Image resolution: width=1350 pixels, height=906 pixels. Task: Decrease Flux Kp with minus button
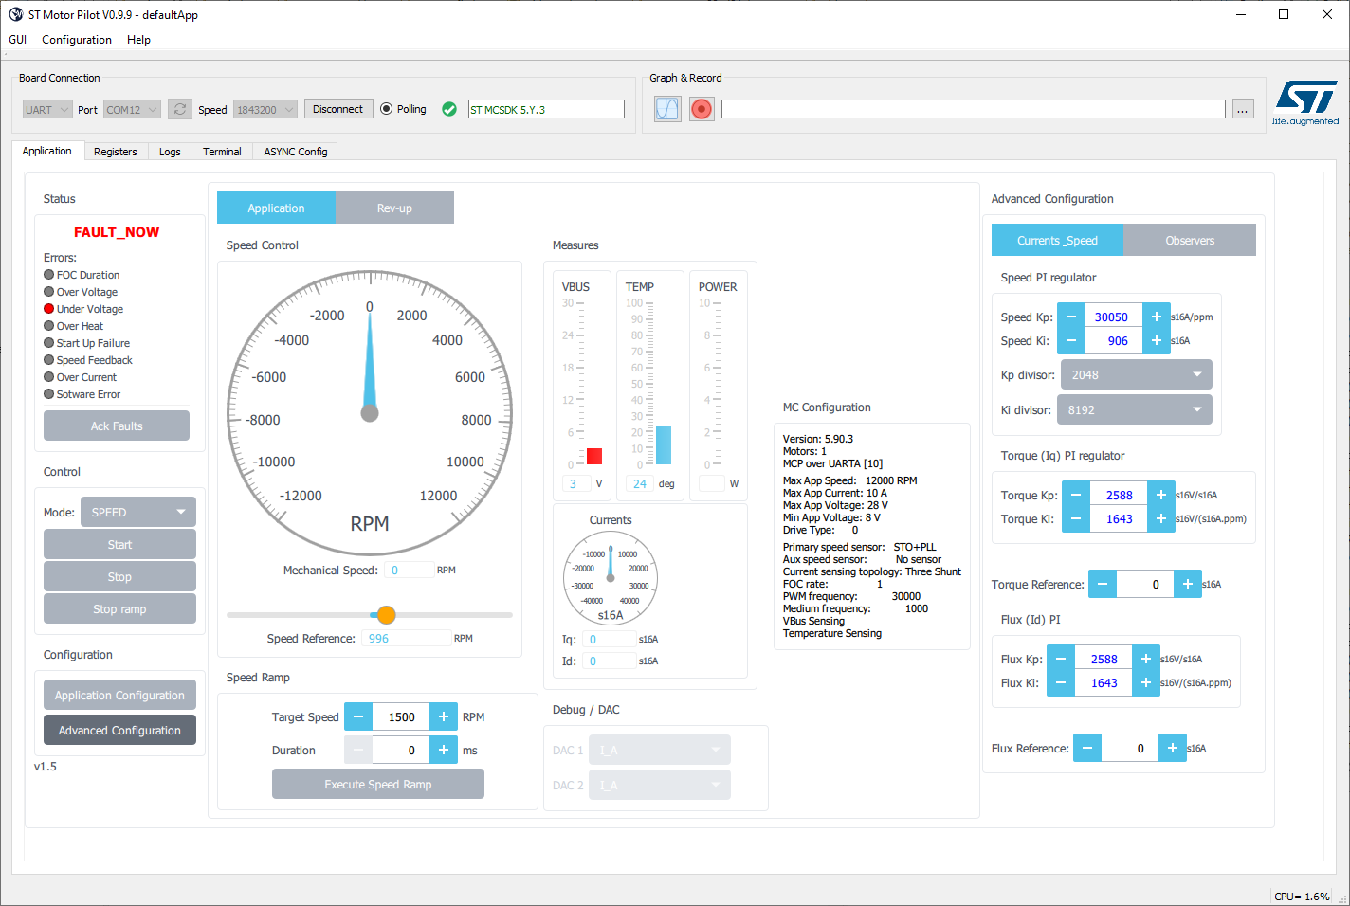pyautogui.click(x=1061, y=659)
